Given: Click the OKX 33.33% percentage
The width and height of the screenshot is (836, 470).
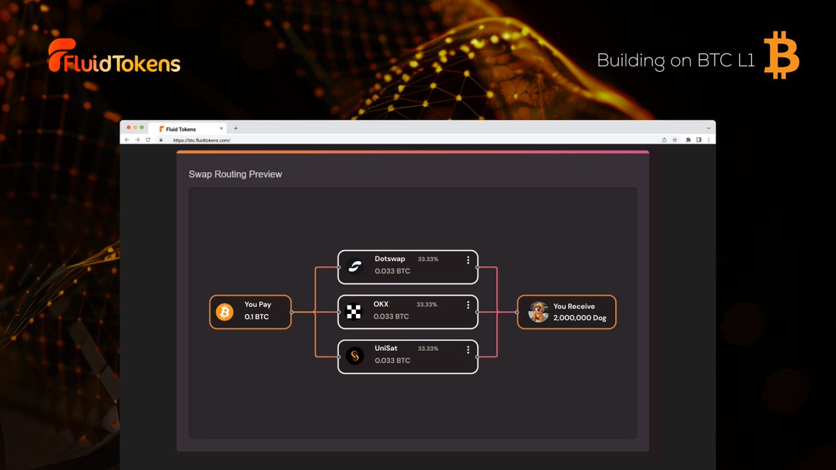Looking at the screenshot, I should coord(427,304).
